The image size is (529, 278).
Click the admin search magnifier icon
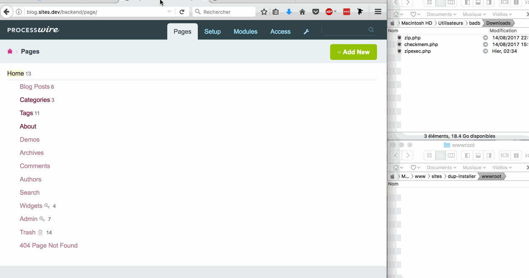coord(371,30)
